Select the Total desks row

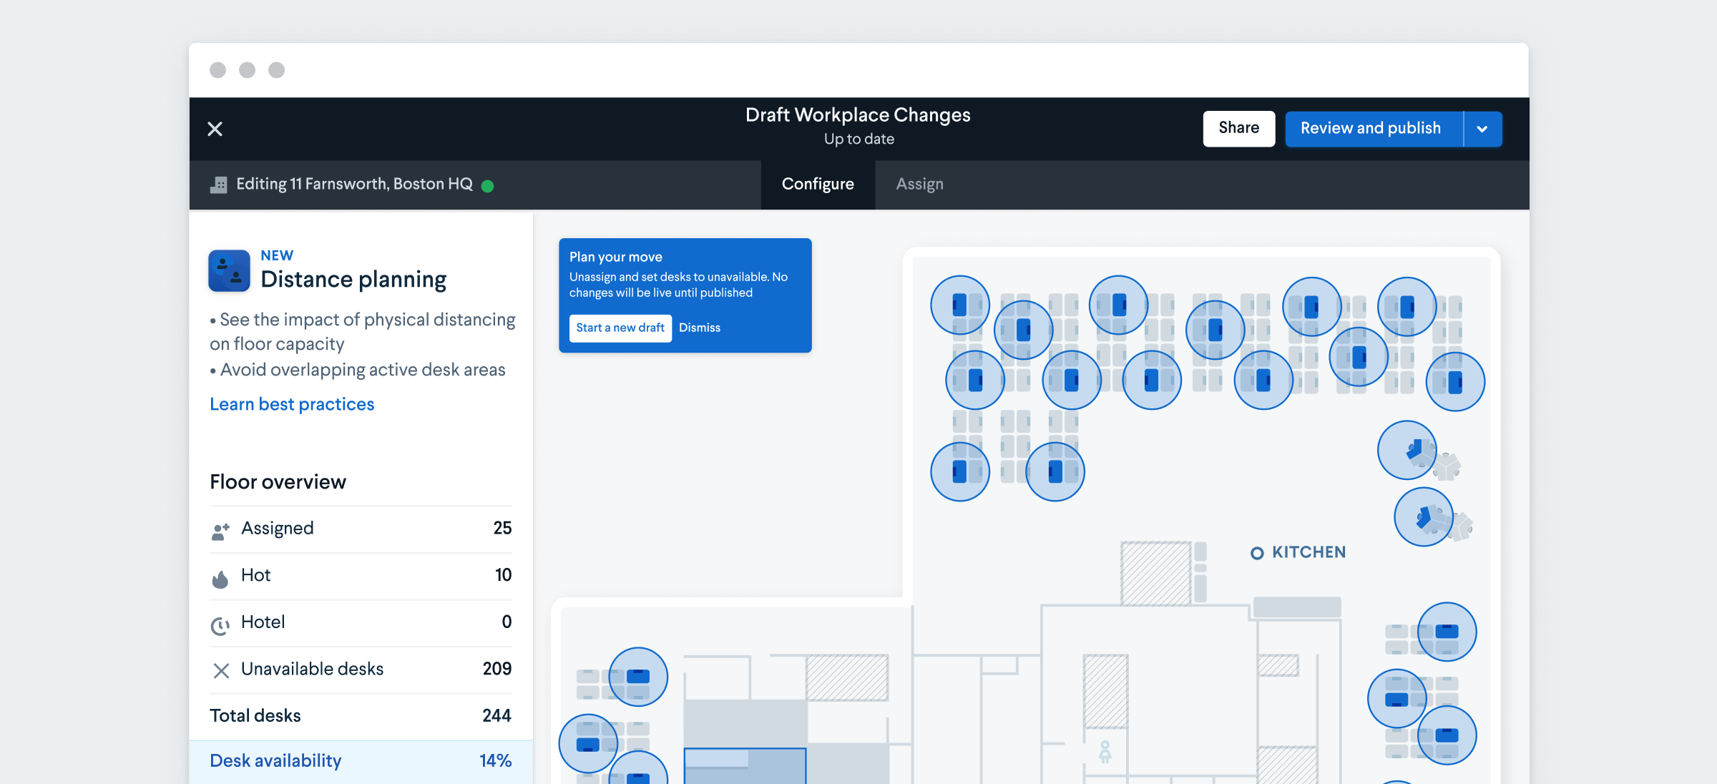tap(361, 716)
